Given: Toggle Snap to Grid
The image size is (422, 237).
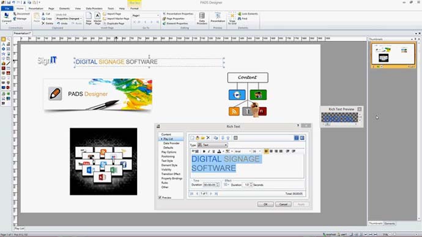Looking at the screenshot, I should (x=232, y=18).
